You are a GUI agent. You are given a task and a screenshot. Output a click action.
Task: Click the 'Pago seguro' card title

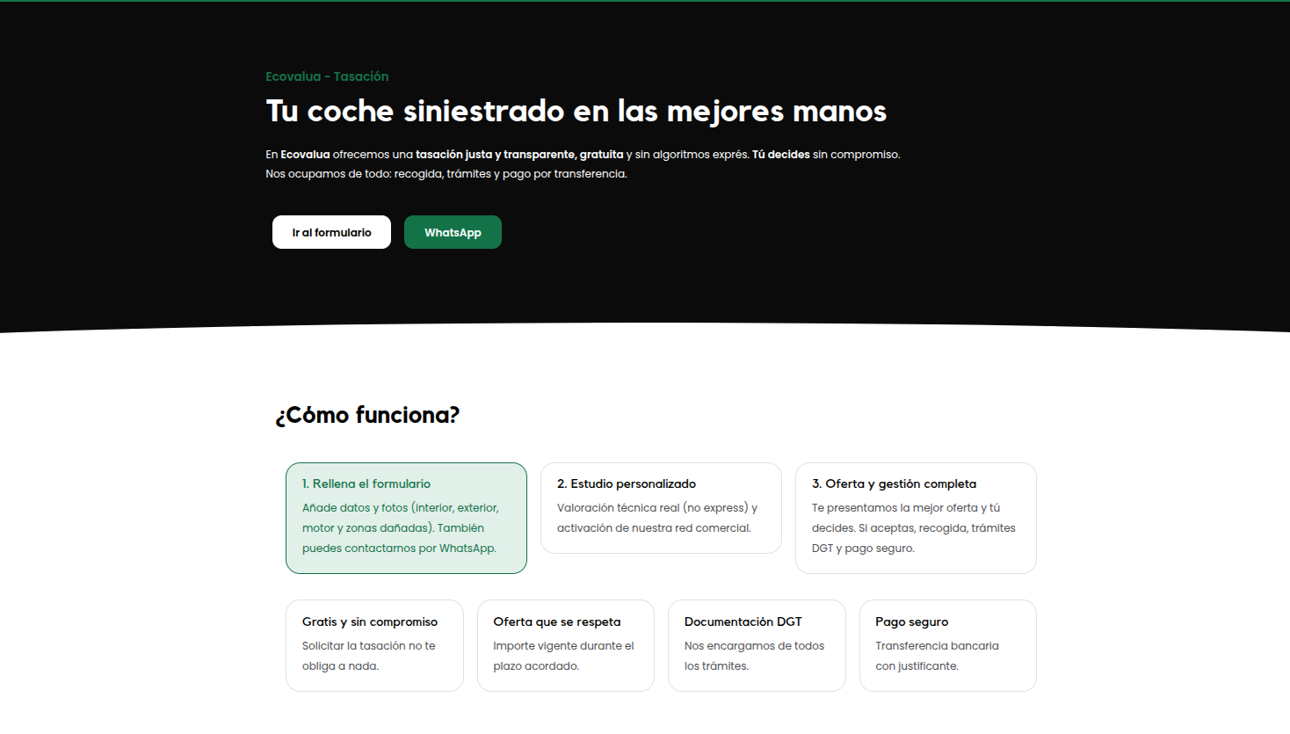click(911, 621)
